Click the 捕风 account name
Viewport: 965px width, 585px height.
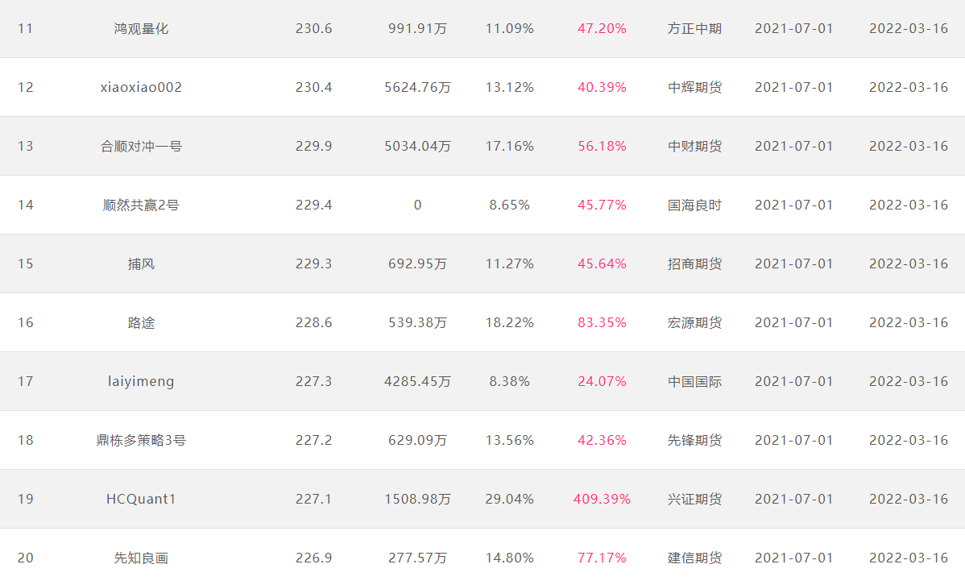tap(141, 263)
